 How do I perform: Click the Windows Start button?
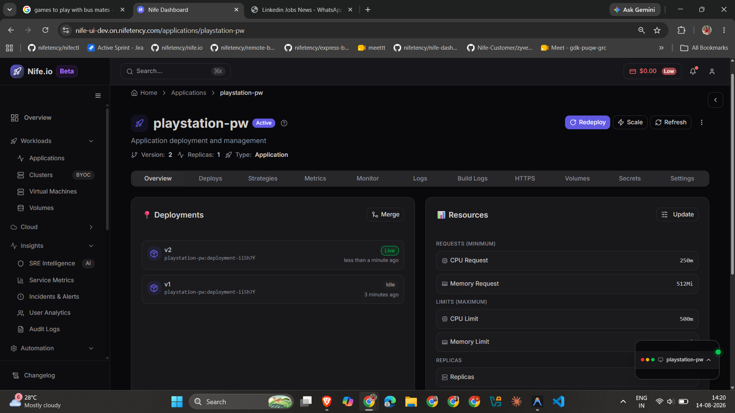click(177, 402)
